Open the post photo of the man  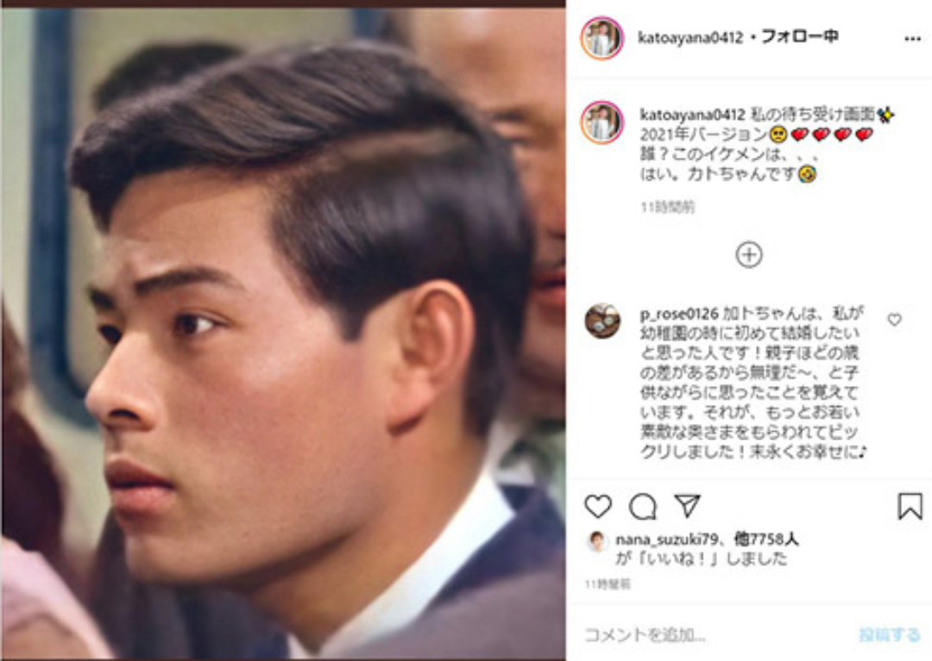click(283, 334)
